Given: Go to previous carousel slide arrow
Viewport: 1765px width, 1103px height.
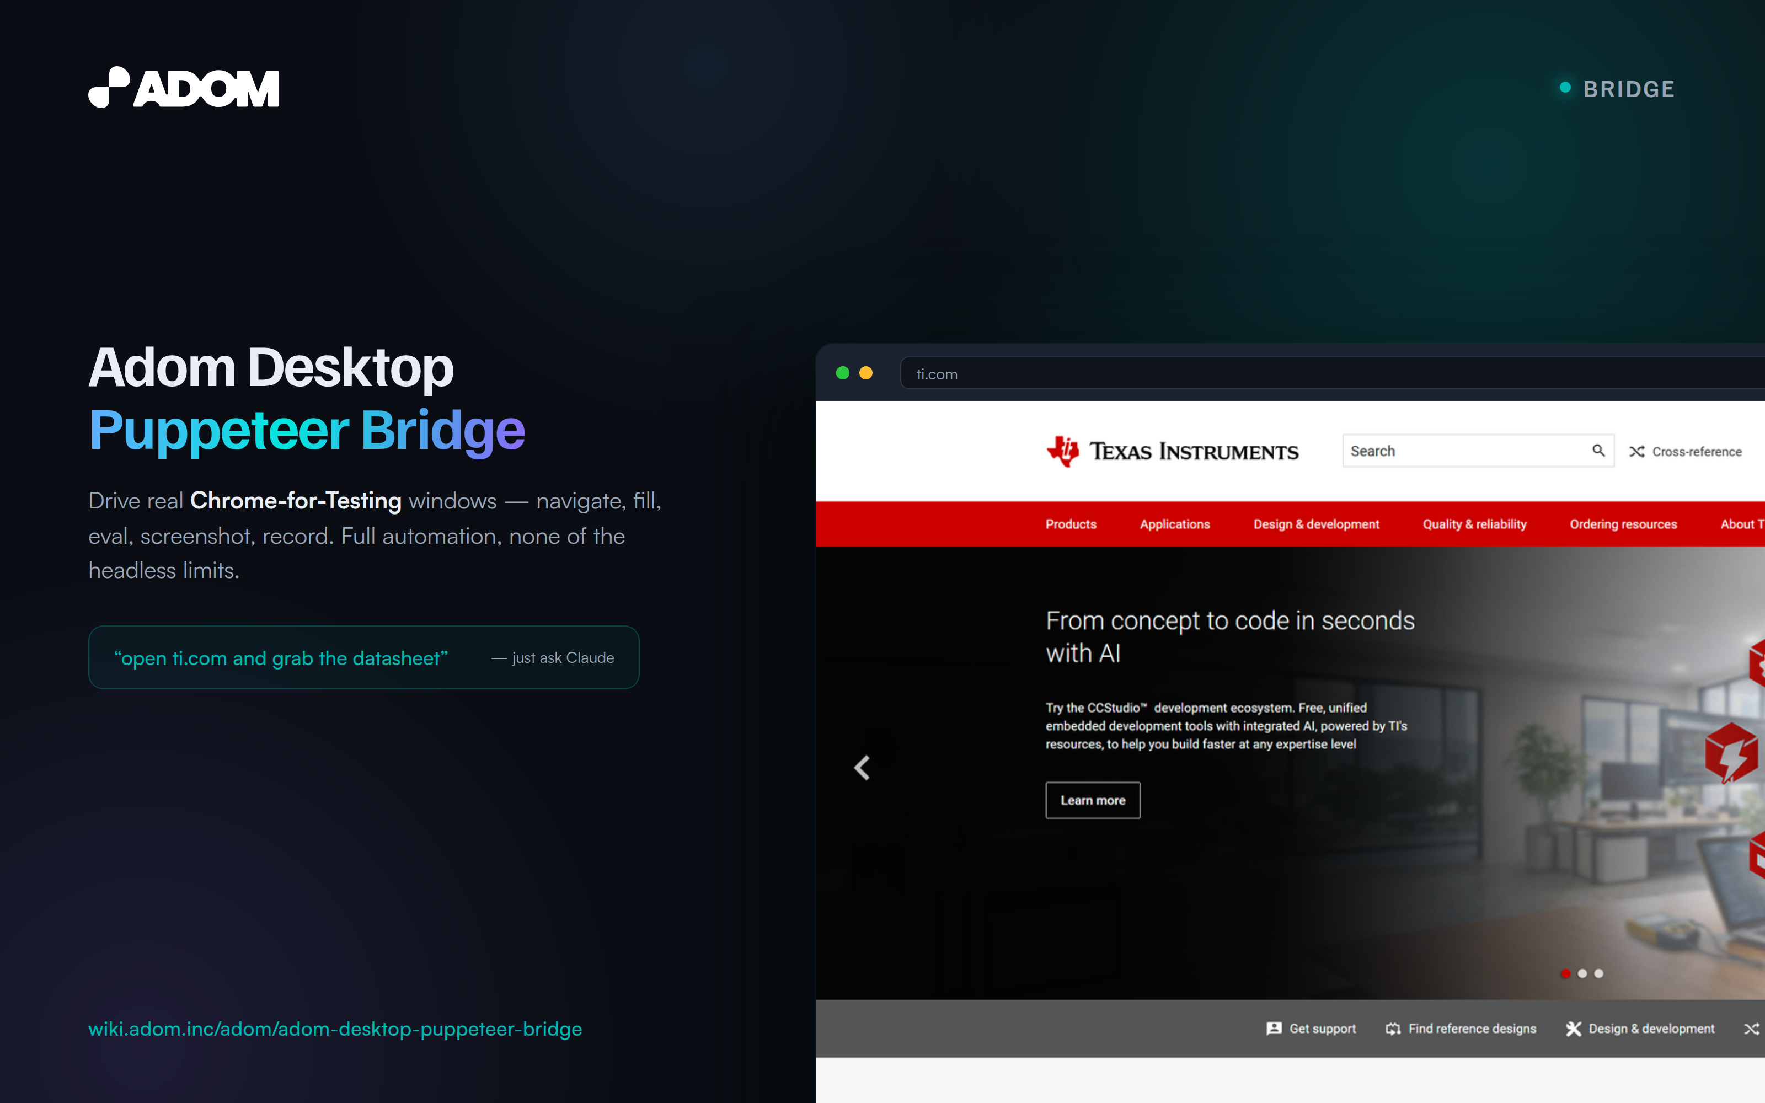Looking at the screenshot, I should pos(862,768).
